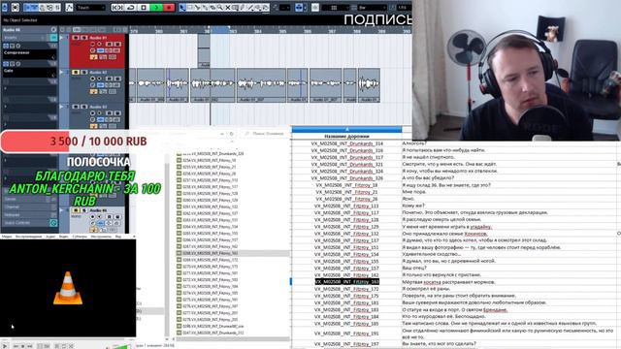The image size is (621, 349).
Task: Select the Color tool in Cubase toolbar
Action: click(x=266, y=8)
